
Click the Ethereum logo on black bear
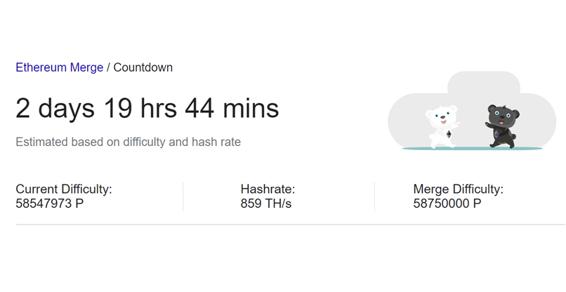point(497,133)
